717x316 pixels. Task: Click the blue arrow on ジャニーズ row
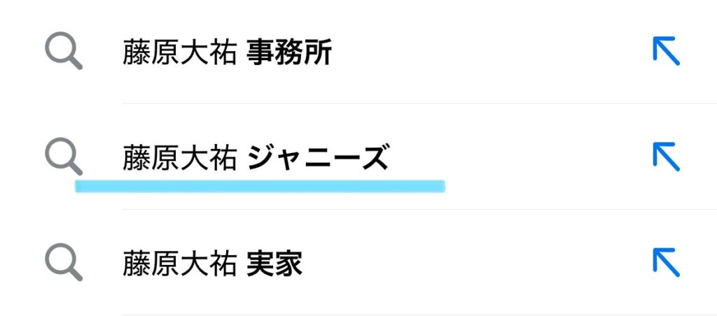coord(667,157)
